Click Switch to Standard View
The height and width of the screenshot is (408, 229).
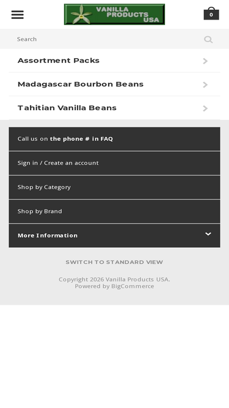115,262
